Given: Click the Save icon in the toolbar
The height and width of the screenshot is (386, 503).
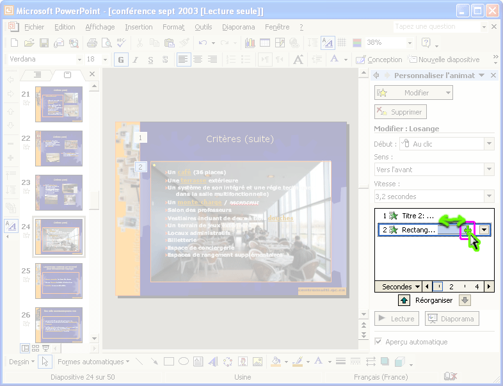Looking at the screenshot, I should [x=44, y=43].
